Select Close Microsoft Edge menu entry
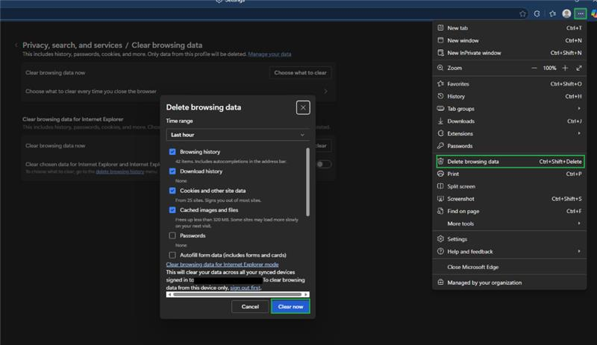 pyautogui.click(x=510, y=267)
